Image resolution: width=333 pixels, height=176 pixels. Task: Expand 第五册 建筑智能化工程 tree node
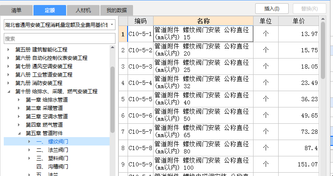(8, 49)
